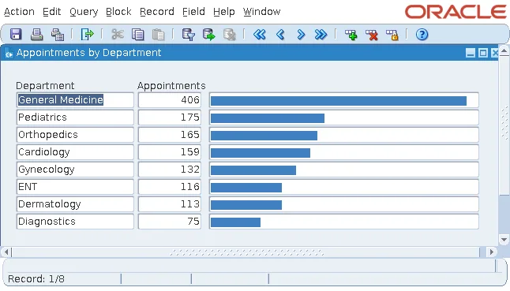This screenshot has height=291, width=510.
Task: Click the Pediatrics bar
Action: 268,118
